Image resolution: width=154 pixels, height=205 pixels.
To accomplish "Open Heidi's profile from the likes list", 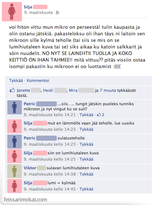I will pos(48,90).
